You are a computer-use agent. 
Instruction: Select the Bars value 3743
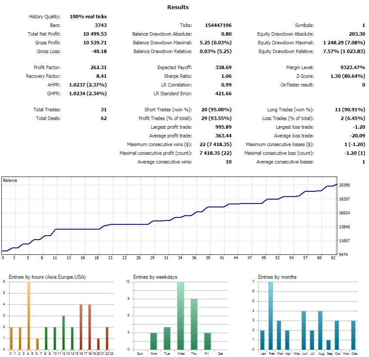(101, 25)
